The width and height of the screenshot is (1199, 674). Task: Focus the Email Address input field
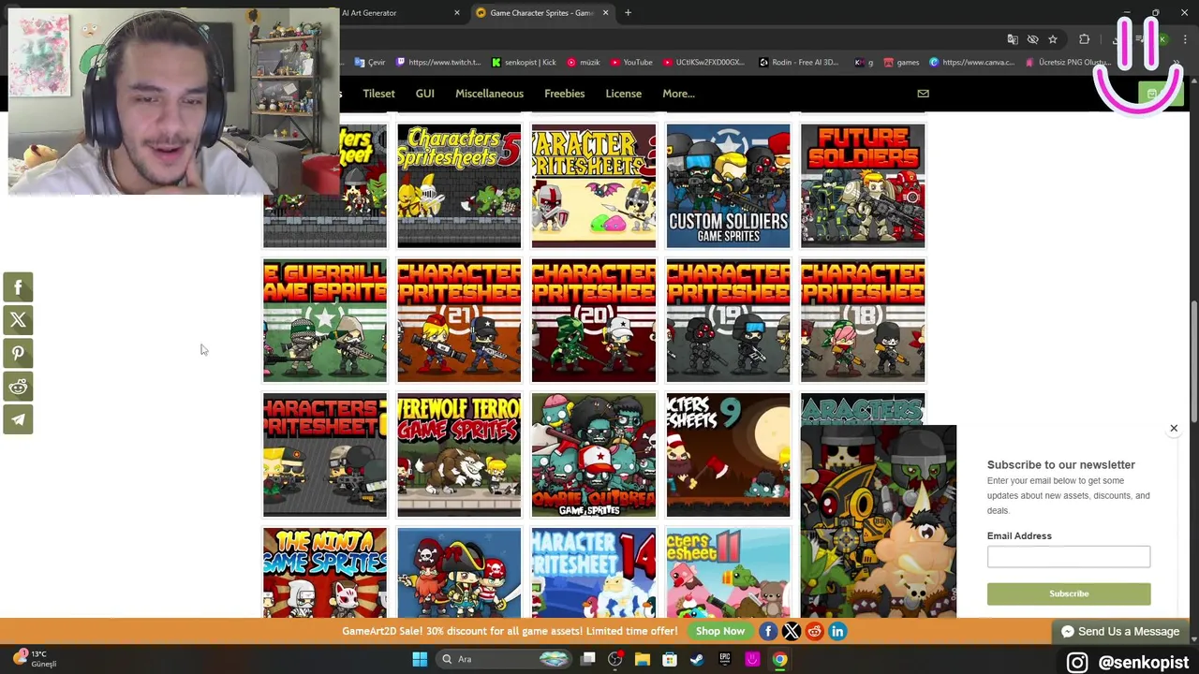pyautogui.click(x=1069, y=557)
